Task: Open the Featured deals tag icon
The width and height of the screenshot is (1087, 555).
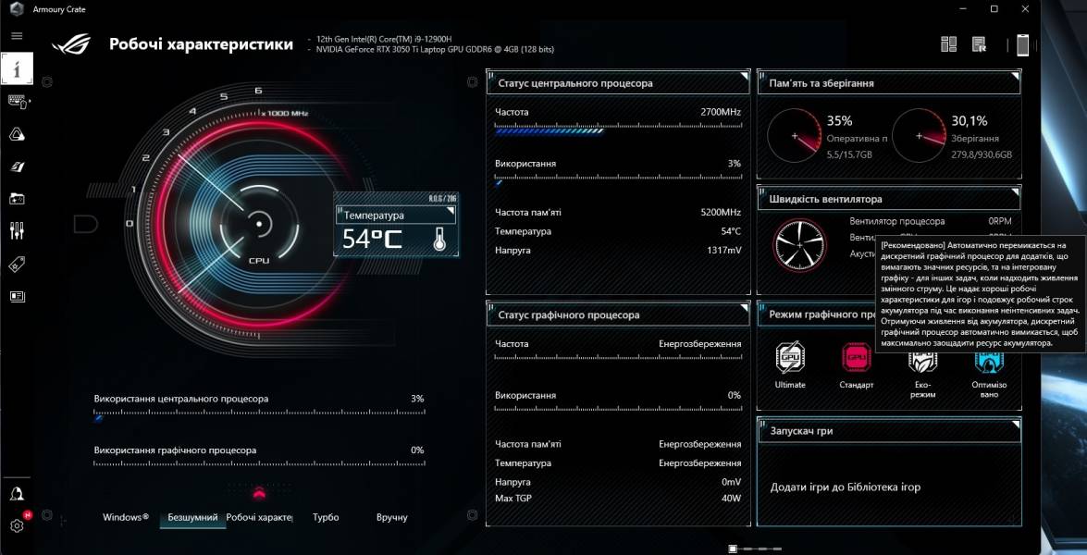Action: point(17,264)
